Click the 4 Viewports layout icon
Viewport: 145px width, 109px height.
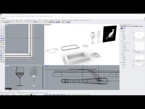pos(35,22)
